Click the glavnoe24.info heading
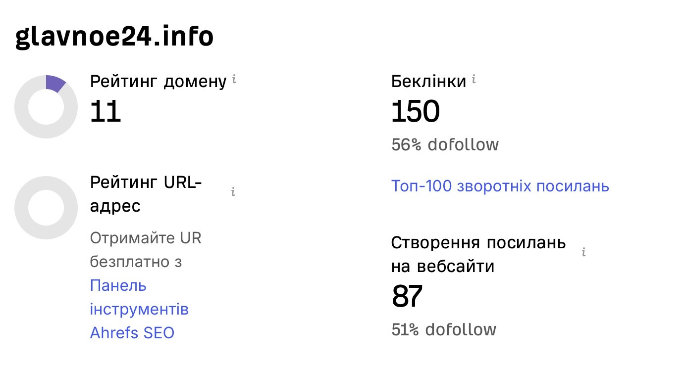 114,37
